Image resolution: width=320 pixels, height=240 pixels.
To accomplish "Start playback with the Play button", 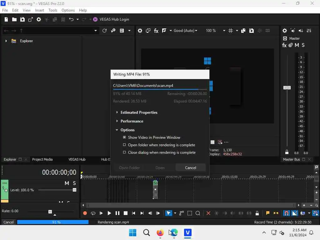I will (x=109, y=213).
